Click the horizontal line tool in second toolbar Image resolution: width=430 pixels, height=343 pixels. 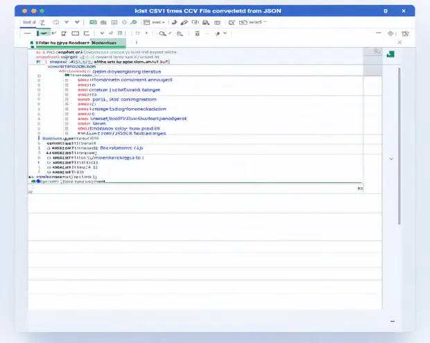click(x=28, y=33)
